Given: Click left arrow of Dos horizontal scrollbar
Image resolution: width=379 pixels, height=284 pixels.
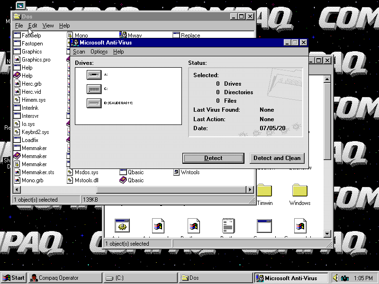Looking at the screenshot, I should click(x=17, y=190).
